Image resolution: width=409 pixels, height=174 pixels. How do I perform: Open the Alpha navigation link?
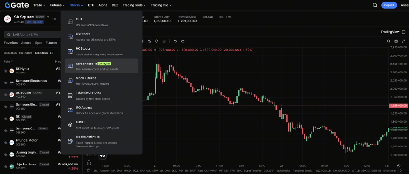(103, 5)
